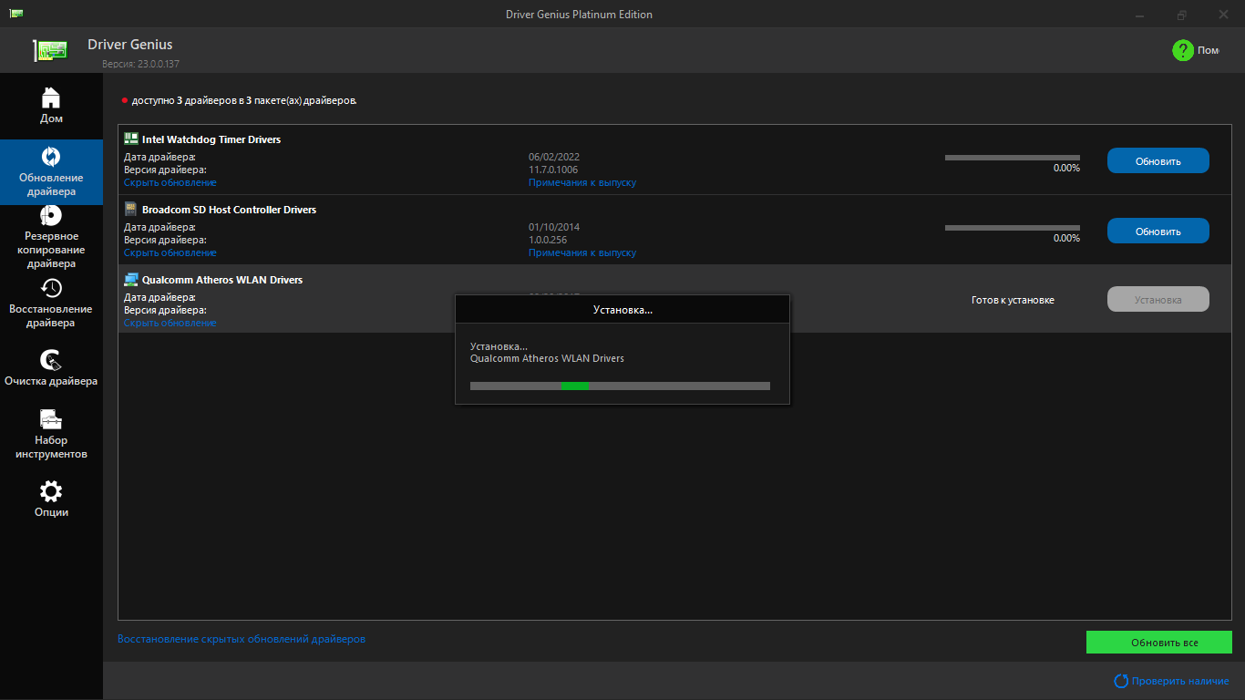Click the refresh icon beside Проверить наличие
1245x700 pixels.
click(1121, 681)
